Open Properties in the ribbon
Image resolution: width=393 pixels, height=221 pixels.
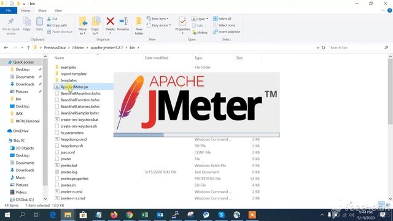click(x=182, y=25)
